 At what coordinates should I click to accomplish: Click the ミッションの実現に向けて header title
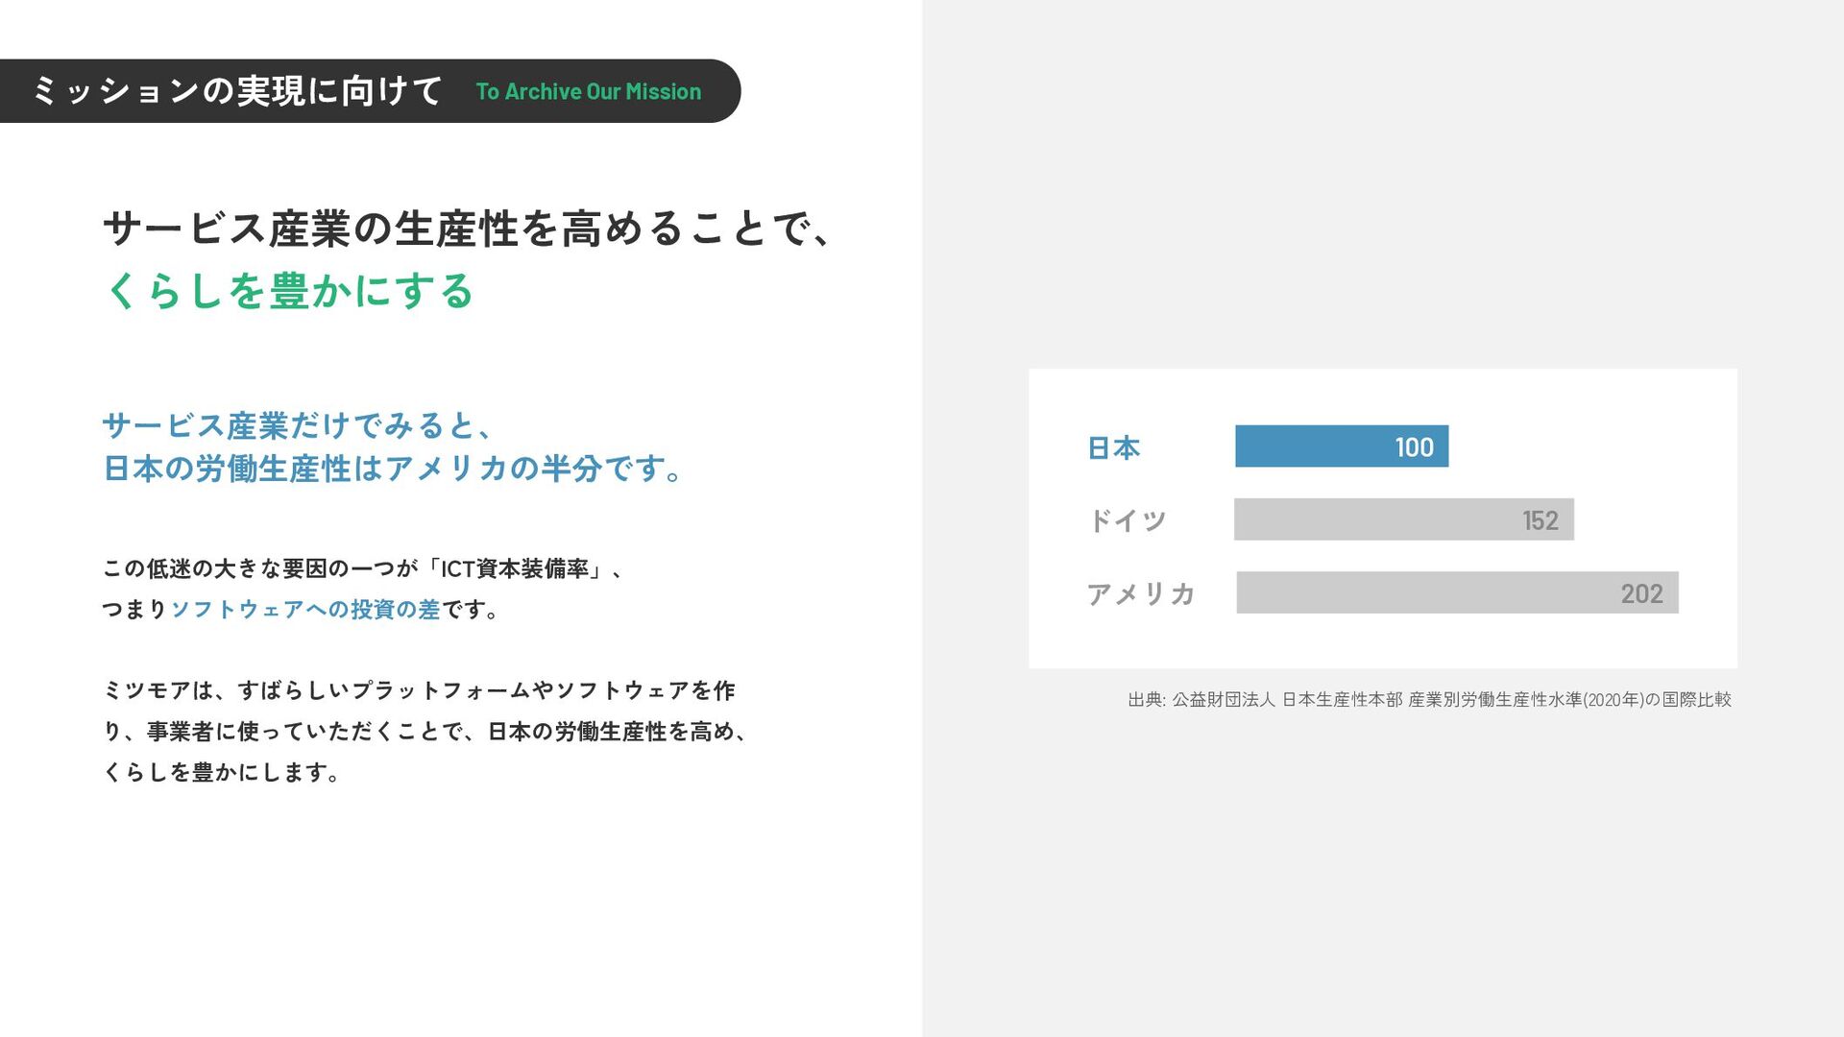point(236,91)
